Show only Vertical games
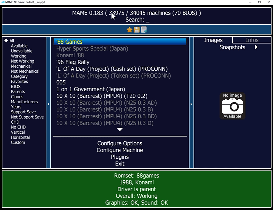This screenshot has height=210, width=273. (x=18, y=132)
